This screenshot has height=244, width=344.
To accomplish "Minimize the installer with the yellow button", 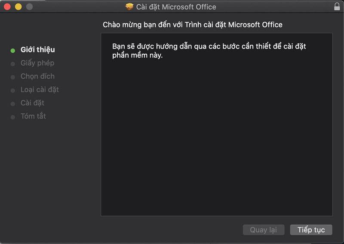I will pos(18,7).
